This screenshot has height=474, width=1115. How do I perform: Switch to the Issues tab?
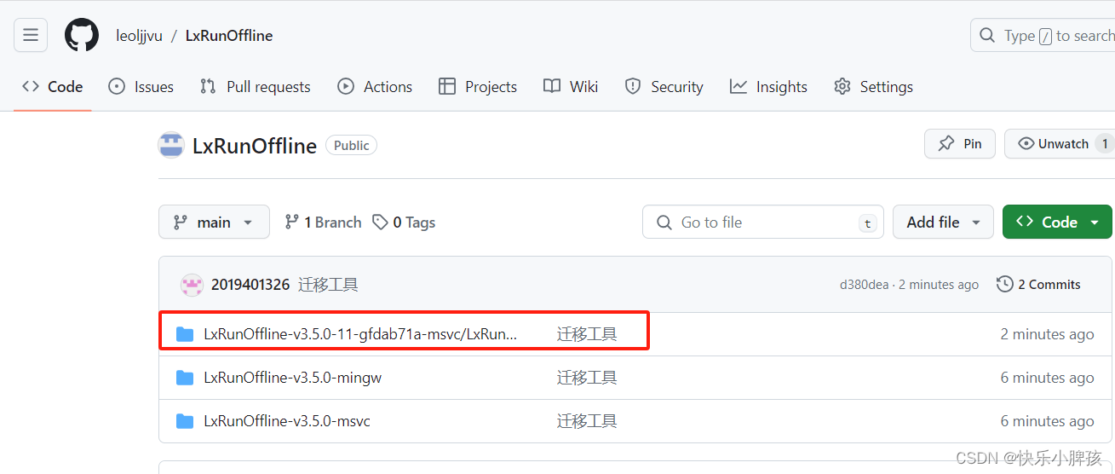coord(141,86)
